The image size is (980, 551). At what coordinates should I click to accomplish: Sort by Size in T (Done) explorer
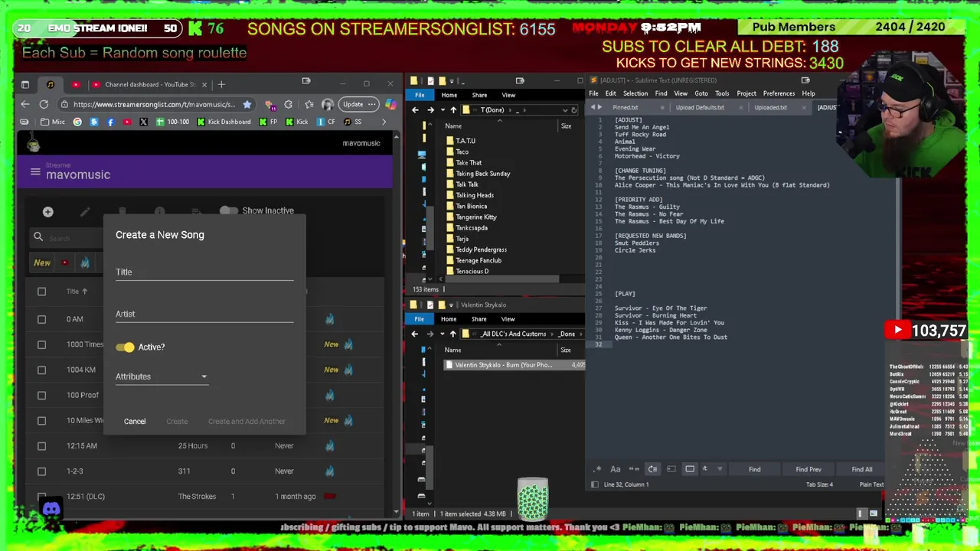point(566,126)
